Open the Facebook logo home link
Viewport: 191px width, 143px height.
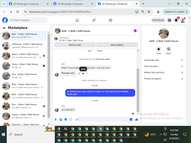(x=5, y=20)
